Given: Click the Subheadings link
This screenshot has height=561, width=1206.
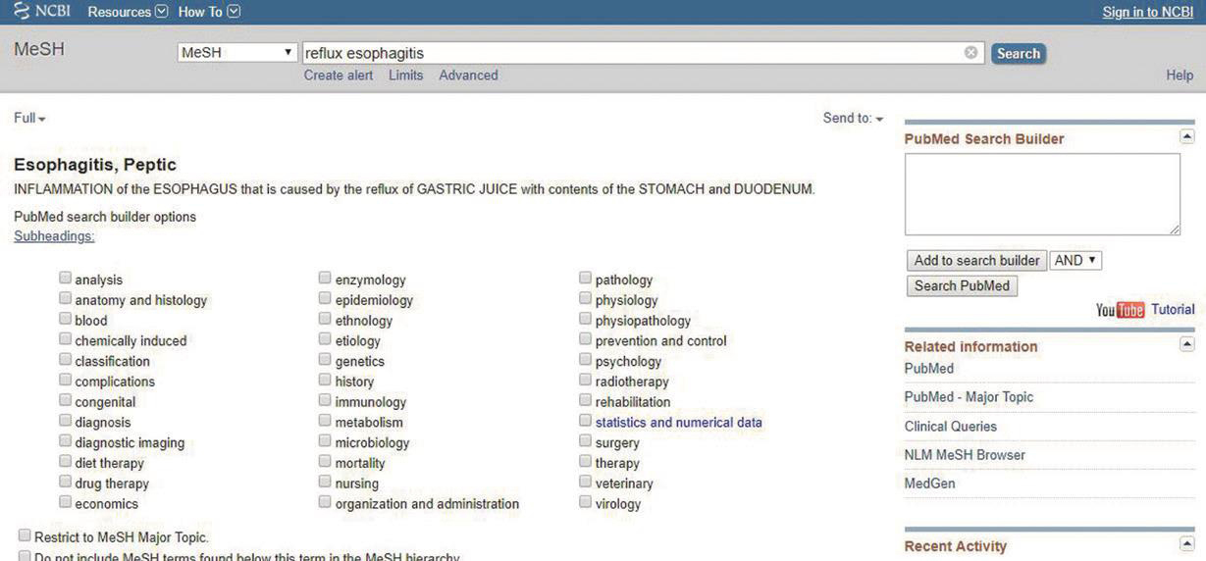Looking at the screenshot, I should coord(54,236).
